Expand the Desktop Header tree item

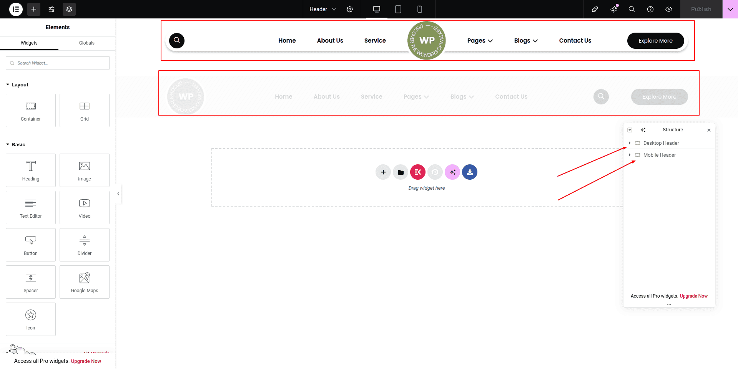(x=630, y=143)
